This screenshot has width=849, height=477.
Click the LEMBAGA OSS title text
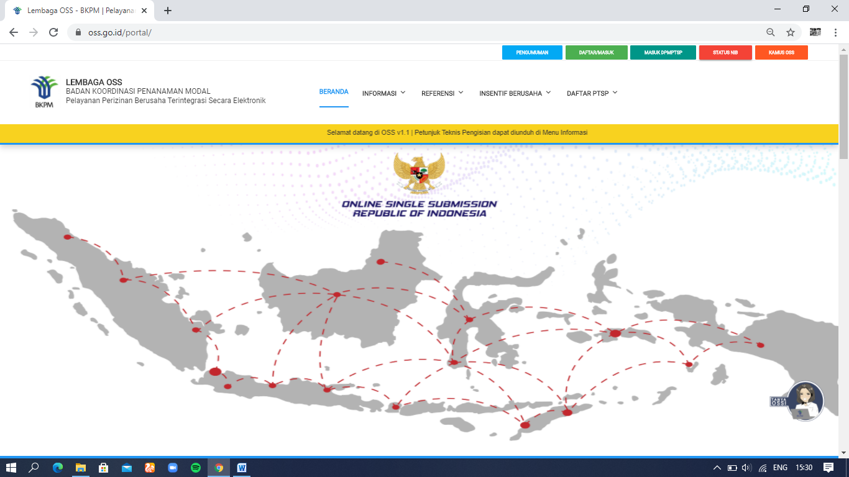tap(94, 82)
